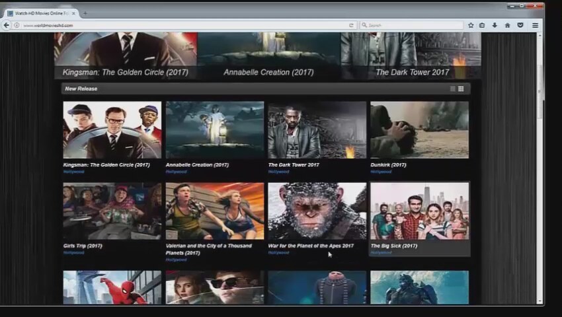
Task: Click The Big Sick (2017) title link
Action: [394, 246]
